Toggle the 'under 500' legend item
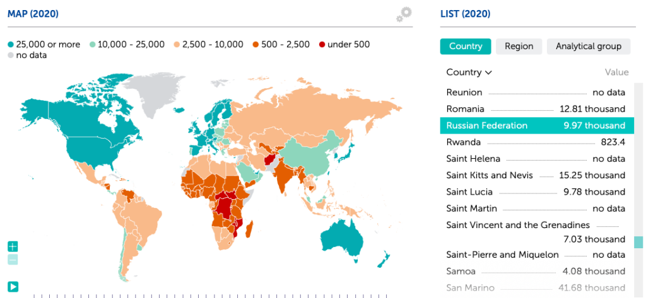This screenshot has width=646, height=298. point(344,44)
